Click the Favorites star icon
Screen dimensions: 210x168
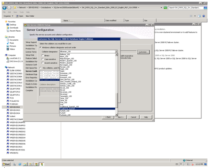click(x=6, y=21)
